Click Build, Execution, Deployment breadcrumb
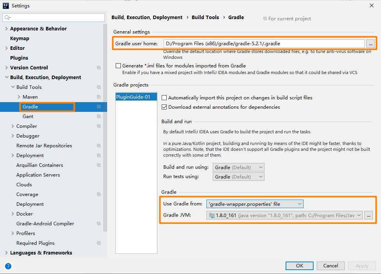The width and height of the screenshot is (381, 274). pos(147,18)
